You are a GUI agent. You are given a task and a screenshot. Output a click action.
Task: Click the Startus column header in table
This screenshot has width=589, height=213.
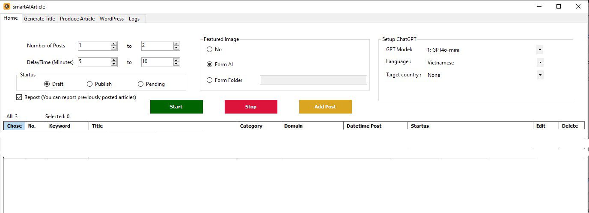pos(470,126)
